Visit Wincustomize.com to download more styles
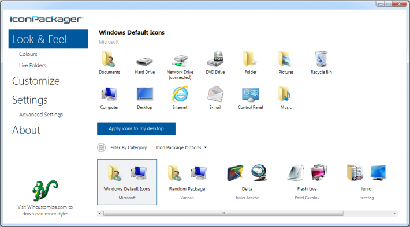 click(45, 210)
